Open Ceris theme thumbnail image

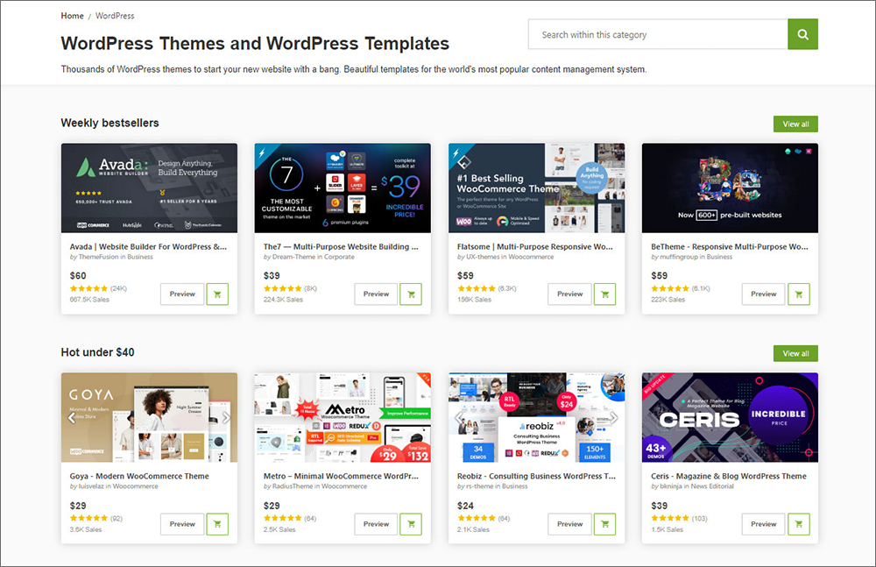tap(730, 418)
